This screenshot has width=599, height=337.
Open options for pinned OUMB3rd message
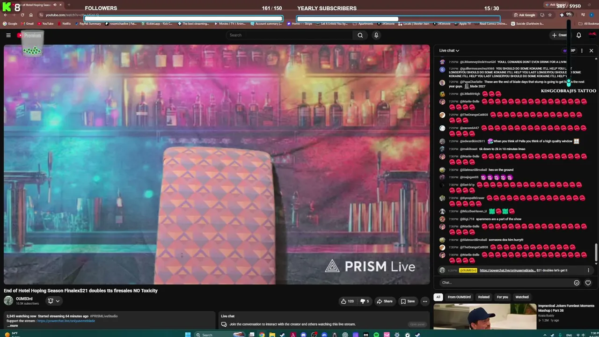(x=588, y=271)
